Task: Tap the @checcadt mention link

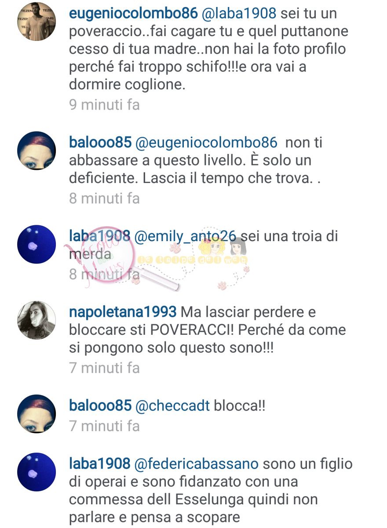Action: [173, 406]
